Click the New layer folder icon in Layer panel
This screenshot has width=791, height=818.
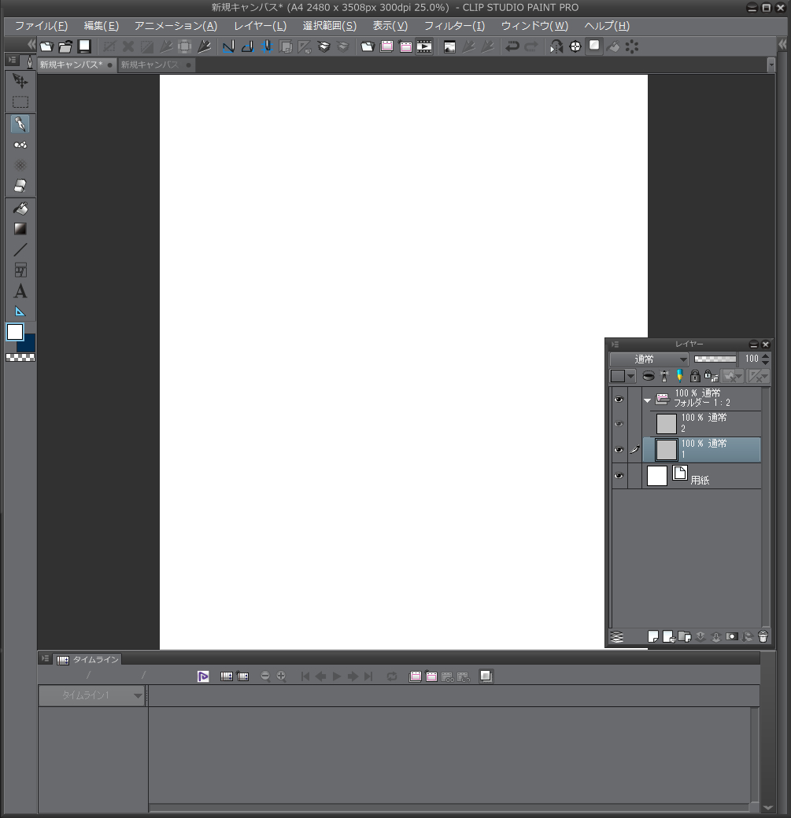pos(685,636)
